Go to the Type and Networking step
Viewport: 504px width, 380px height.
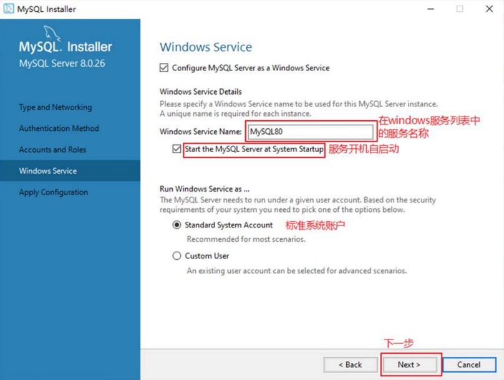(x=56, y=107)
